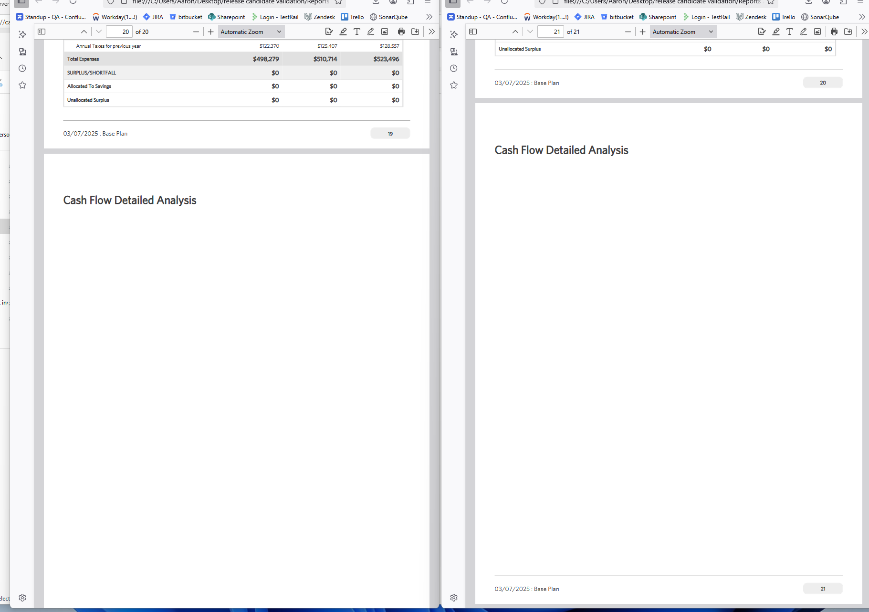This screenshot has height=612, width=869.
Task: Open bookmarks via the star sidebar icon
Action: pyautogui.click(x=22, y=85)
